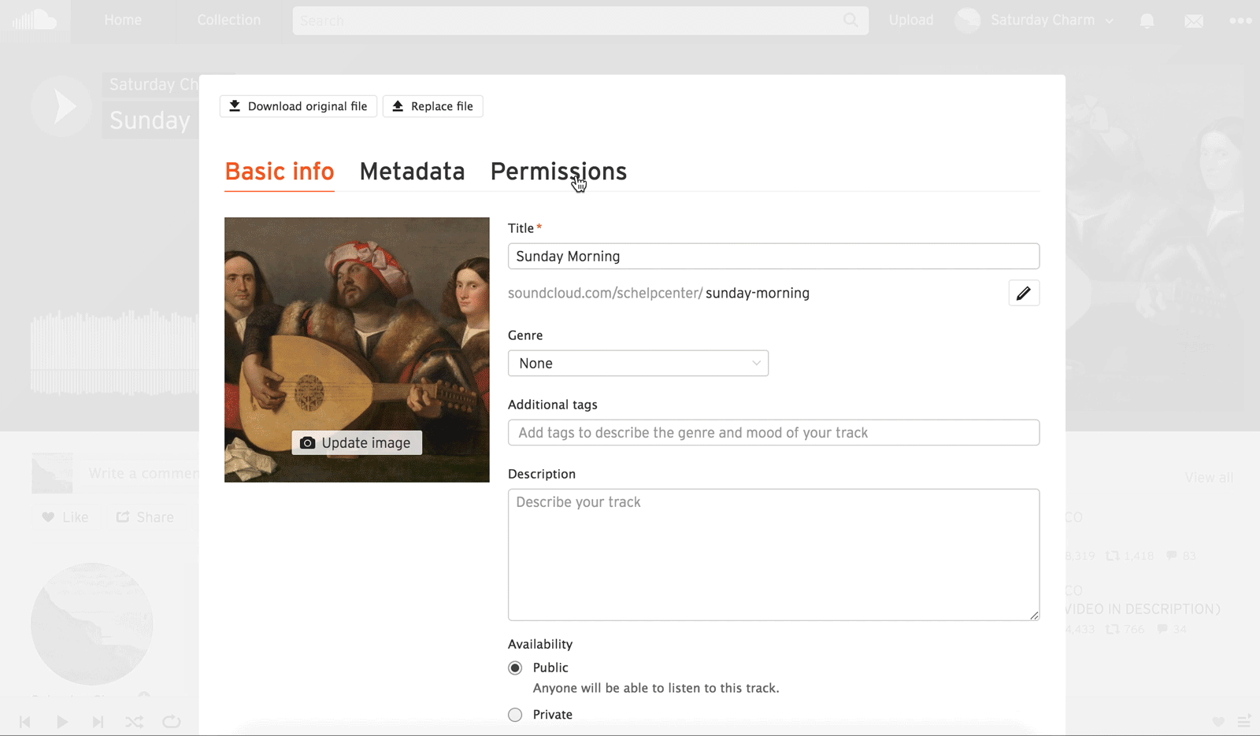The width and height of the screenshot is (1260, 736).
Task: Switch to the Permissions tab
Action: pyautogui.click(x=558, y=172)
